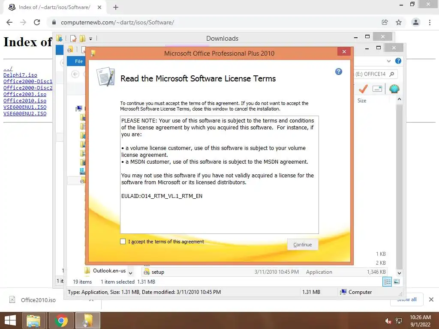
Task: Click the setup file icon
Action: 147,272
